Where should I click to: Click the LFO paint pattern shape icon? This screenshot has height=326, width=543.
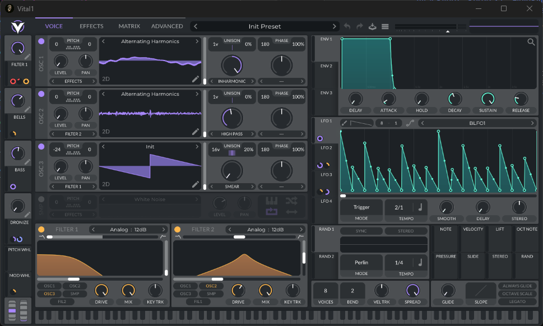tap(361, 123)
